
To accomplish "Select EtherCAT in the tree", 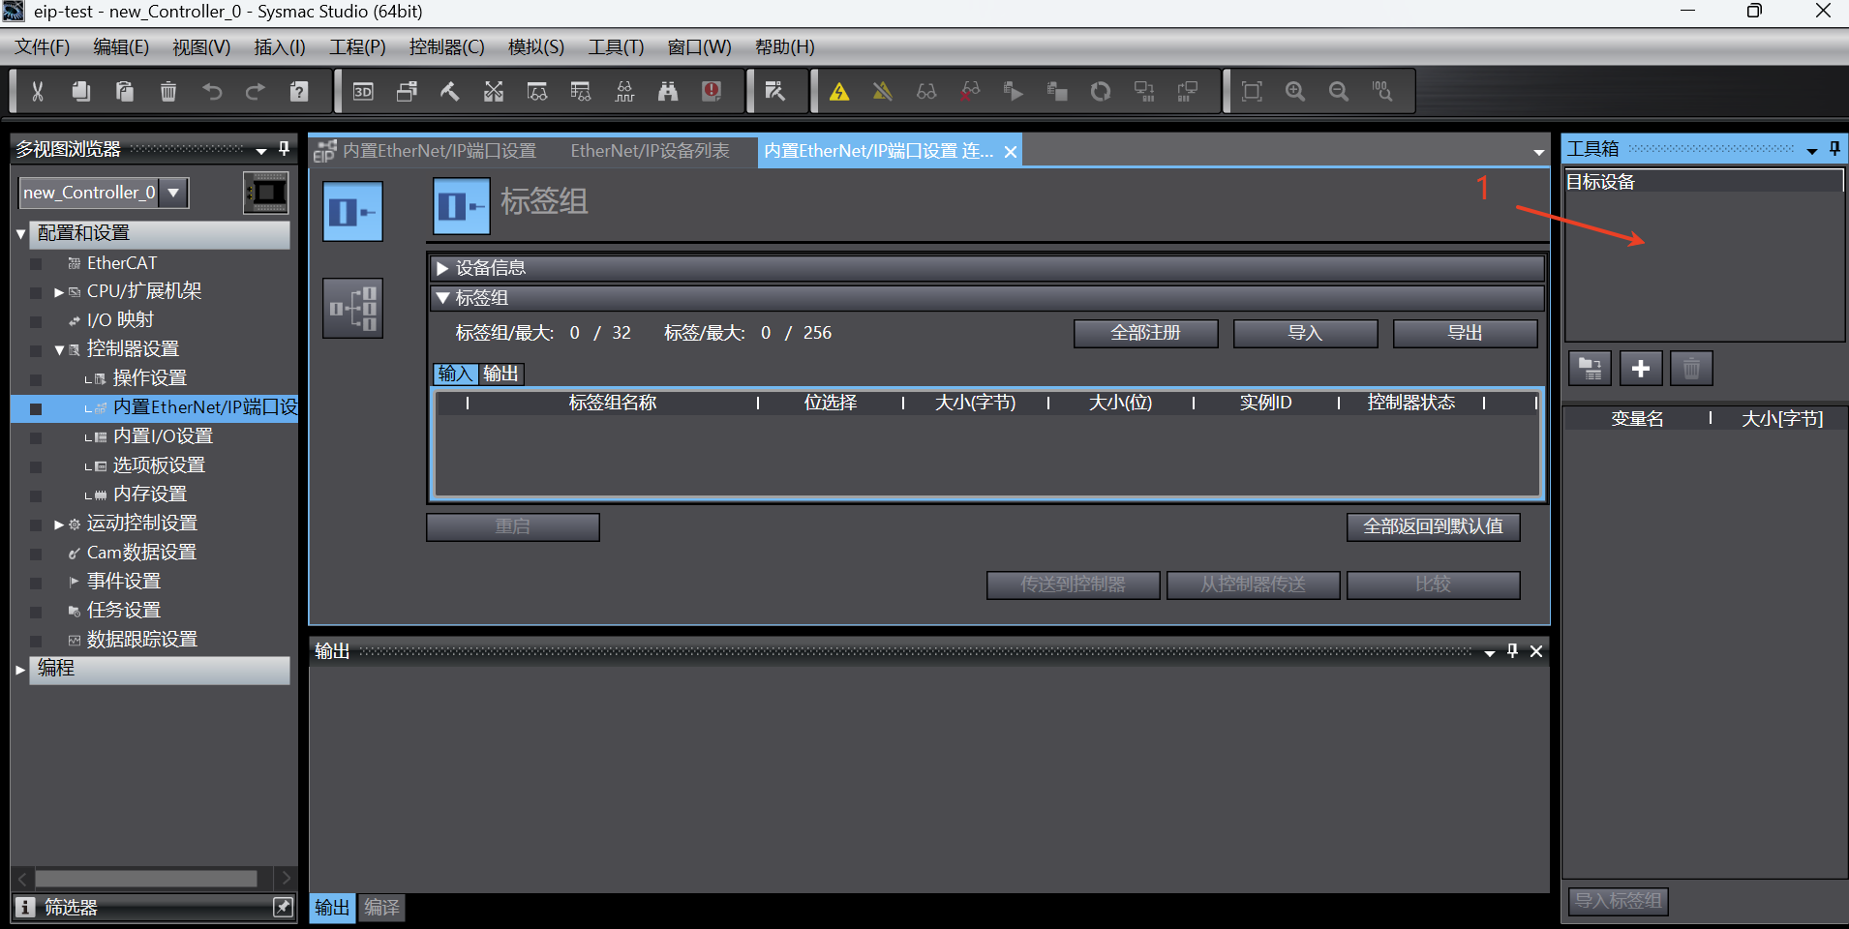I will pyautogui.click(x=121, y=262).
